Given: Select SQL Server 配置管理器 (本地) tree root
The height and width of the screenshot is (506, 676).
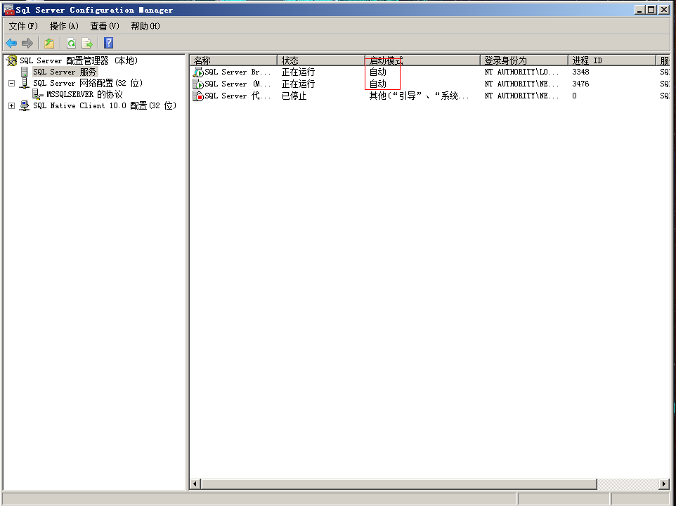Looking at the screenshot, I should click(79, 60).
